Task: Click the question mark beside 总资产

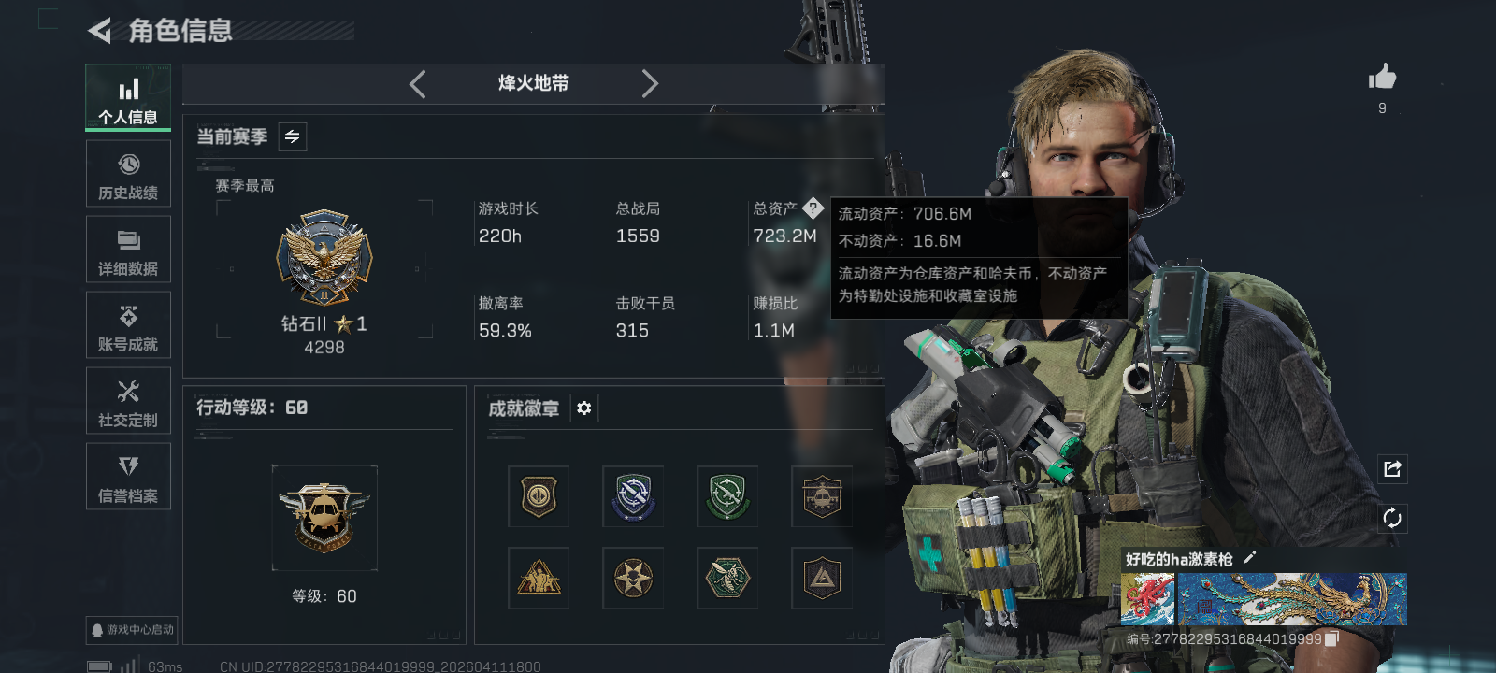Action: (x=813, y=208)
